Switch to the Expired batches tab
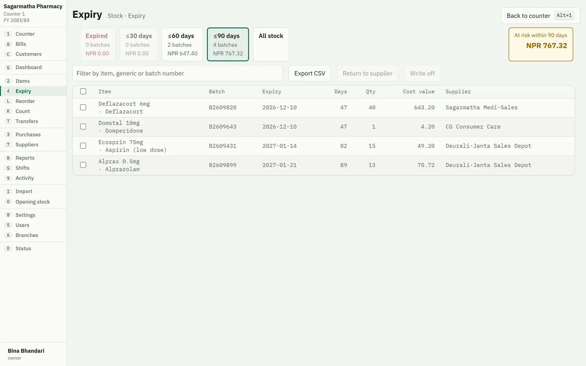The width and height of the screenshot is (586, 366). coord(98,44)
